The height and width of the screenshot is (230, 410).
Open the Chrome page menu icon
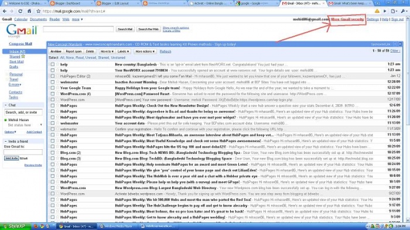click(393, 11)
